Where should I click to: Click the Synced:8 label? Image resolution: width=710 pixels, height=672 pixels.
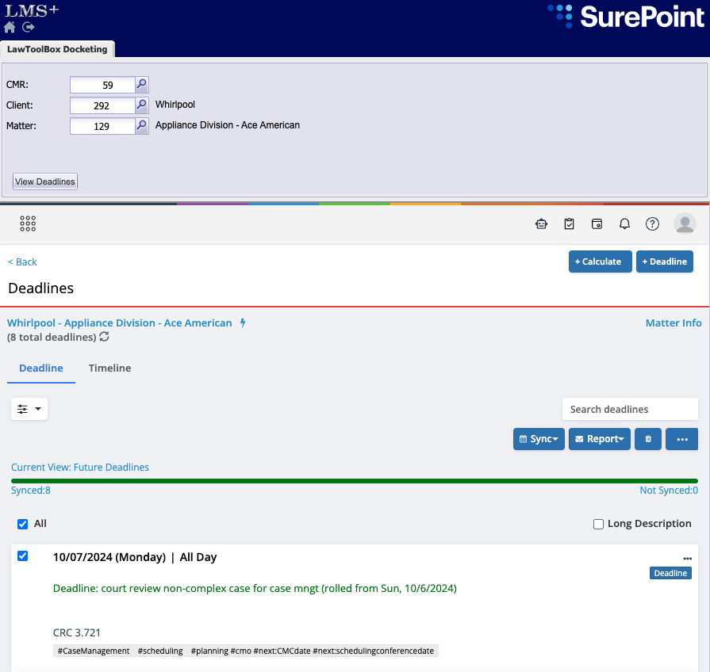click(31, 491)
